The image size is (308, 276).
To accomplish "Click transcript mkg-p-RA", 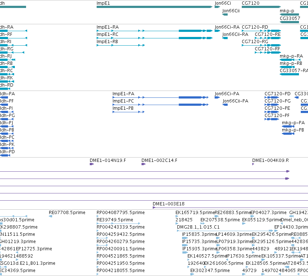I will click(x=291, y=56).
